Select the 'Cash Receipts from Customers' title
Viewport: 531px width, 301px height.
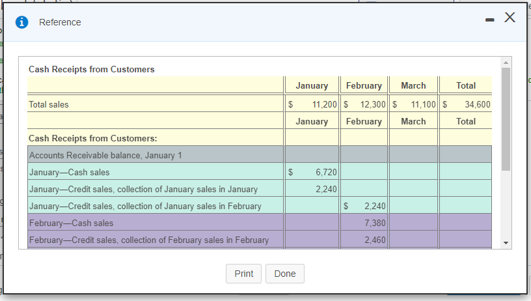92,69
